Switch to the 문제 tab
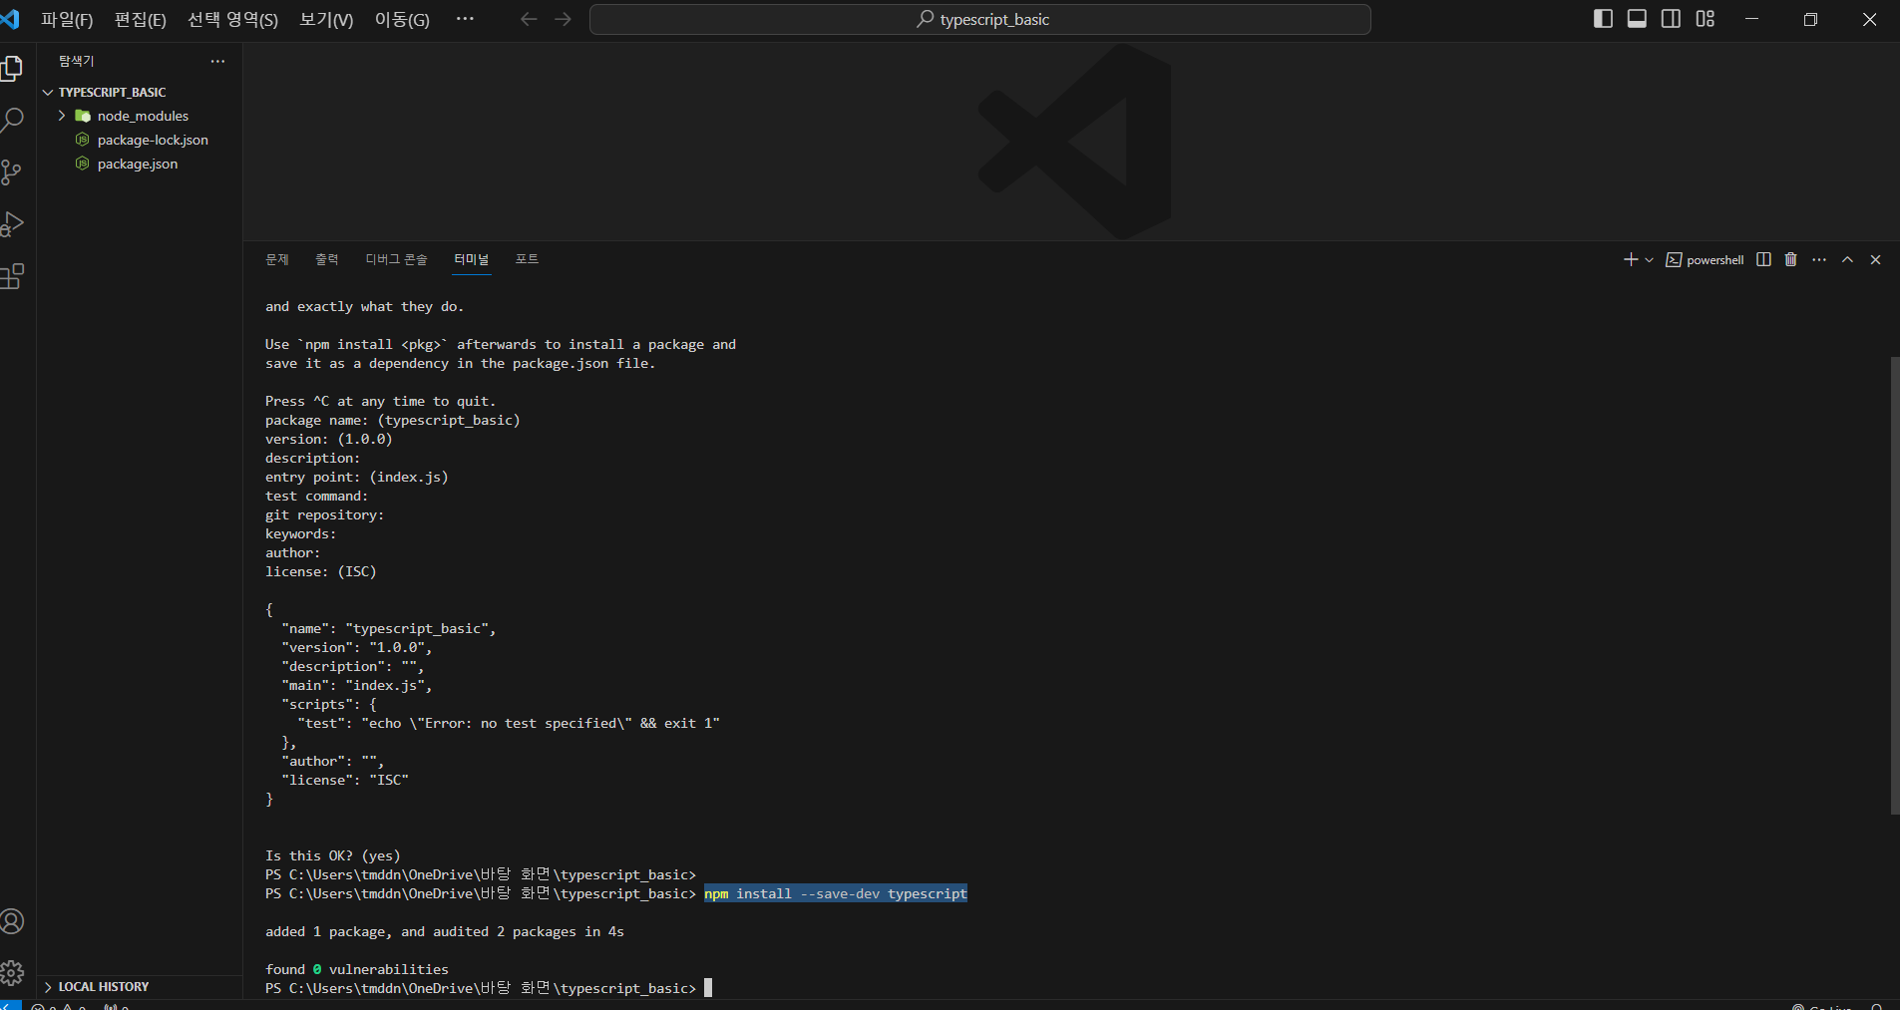The height and width of the screenshot is (1010, 1900). tap(277, 259)
